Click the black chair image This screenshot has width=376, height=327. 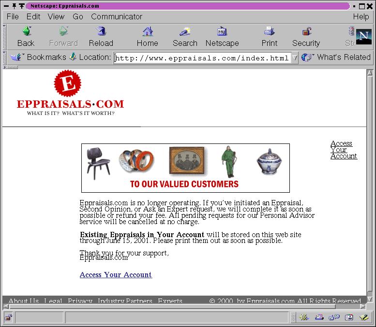coord(98,163)
